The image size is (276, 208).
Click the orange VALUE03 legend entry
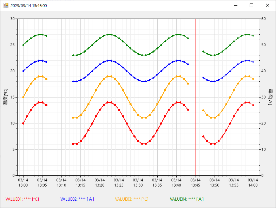(x=132, y=199)
